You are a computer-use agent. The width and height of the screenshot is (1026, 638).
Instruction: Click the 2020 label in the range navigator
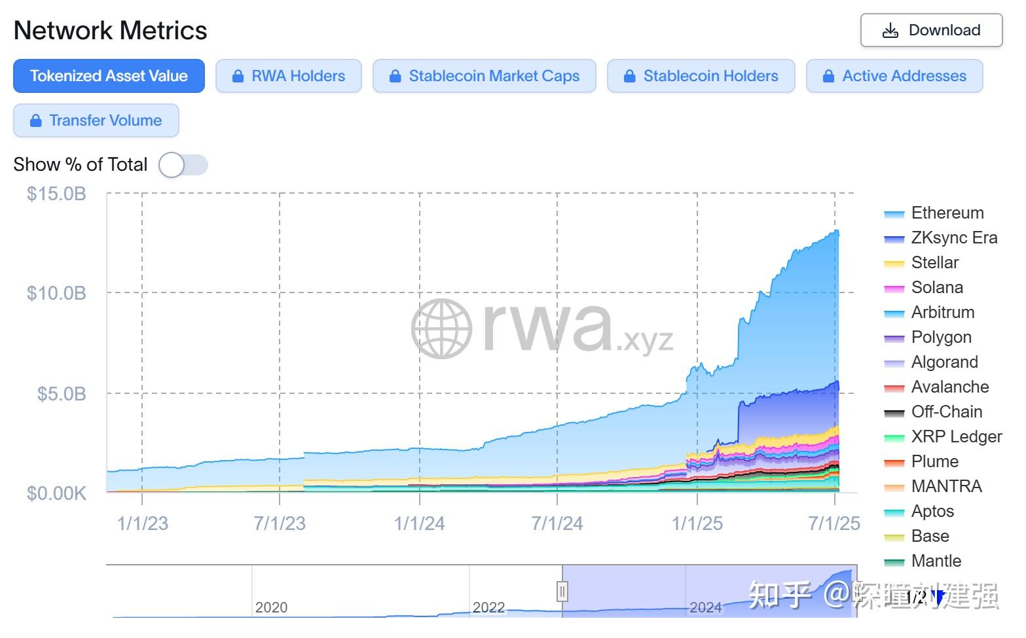[271, 607]
